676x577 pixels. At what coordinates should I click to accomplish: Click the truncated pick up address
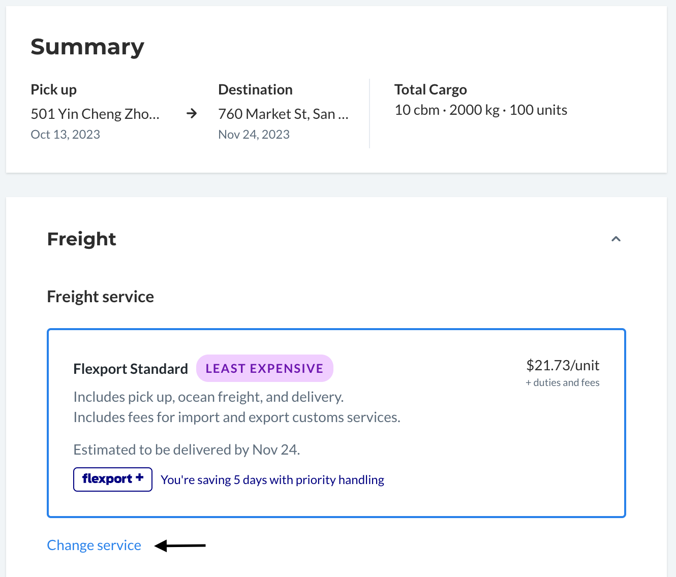point(95,114)
